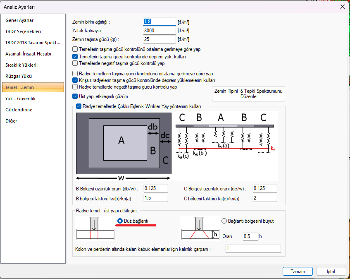Click the kalınlık çarpanı input field
350x279 pixels.
pyautogui.click(x=252, y=249)
